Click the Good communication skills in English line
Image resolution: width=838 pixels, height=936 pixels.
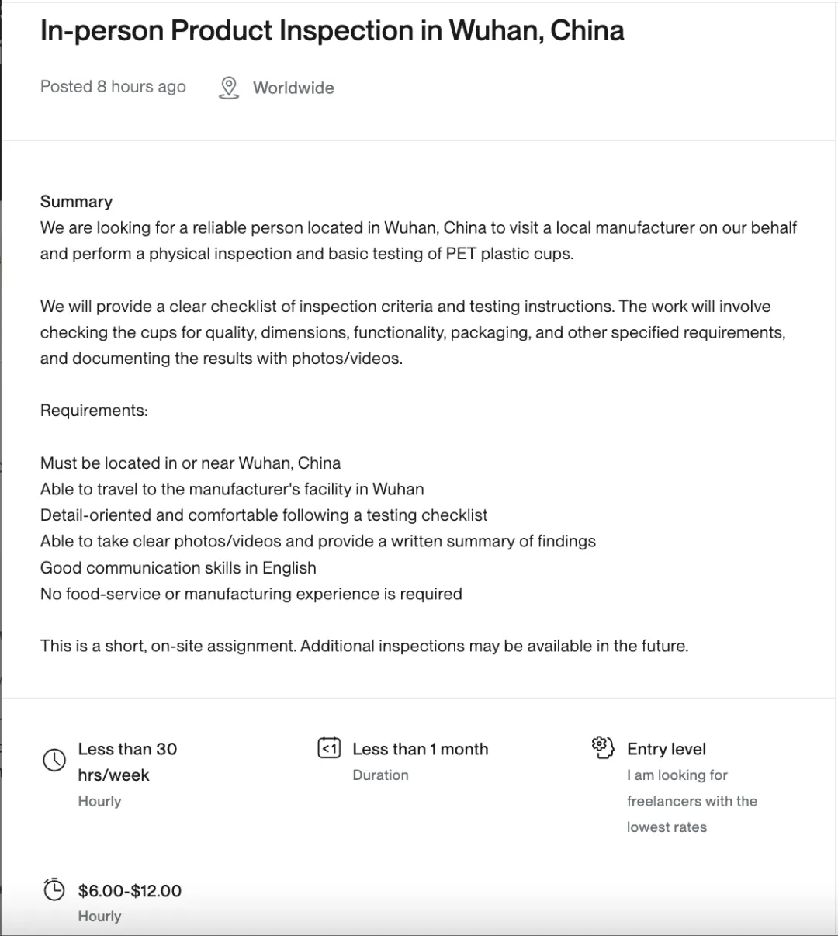click(x=178, y=567)
